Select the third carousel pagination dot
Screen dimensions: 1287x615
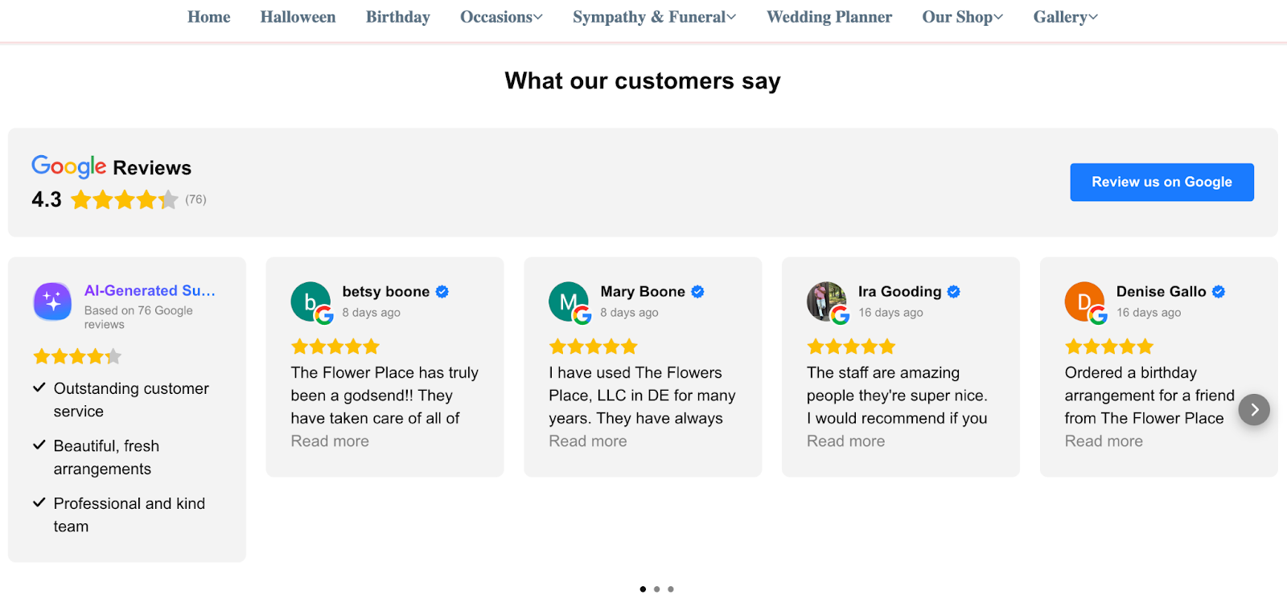(671, 589)
